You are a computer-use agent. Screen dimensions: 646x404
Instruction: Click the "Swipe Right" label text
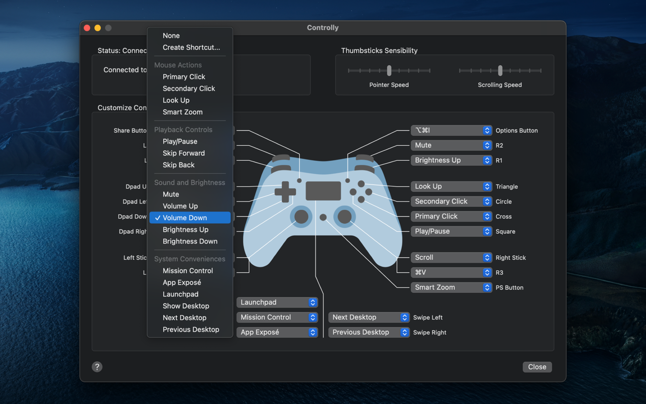429,333
